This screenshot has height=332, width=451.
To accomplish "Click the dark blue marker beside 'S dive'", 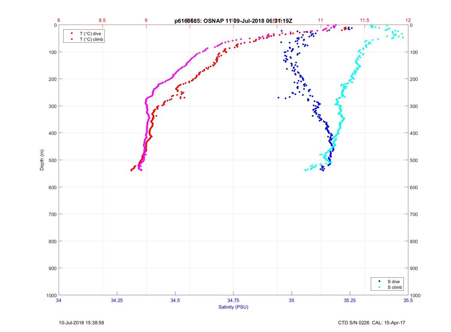I will coord(379,281).
